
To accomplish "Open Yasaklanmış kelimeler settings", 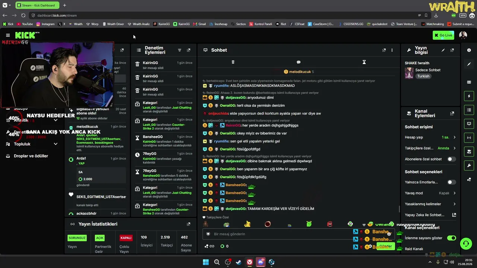I will coord(430,204).
